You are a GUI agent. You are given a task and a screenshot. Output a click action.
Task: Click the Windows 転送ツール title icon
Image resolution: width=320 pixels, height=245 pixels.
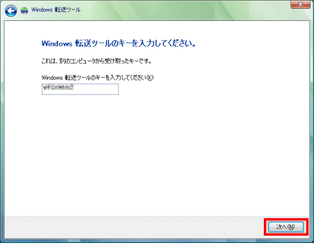coord(24,10)
